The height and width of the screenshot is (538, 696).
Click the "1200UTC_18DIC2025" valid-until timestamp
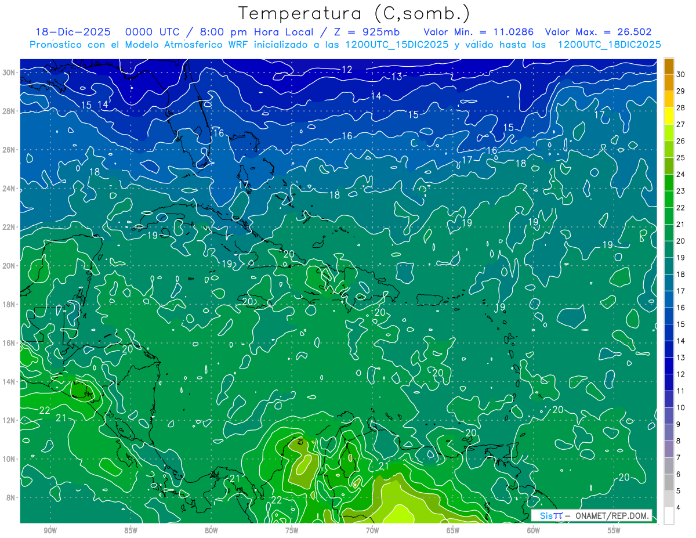pyautogui.click(x=609, y=44)
